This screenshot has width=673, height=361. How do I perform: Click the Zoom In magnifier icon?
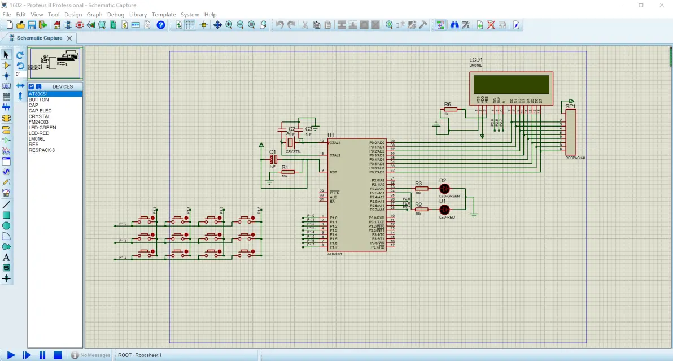[229, 25]
